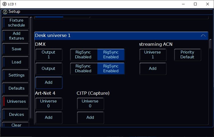Open the Fixture schedule page
This screenshot has width=214, height=137.
tap(16, 23)
